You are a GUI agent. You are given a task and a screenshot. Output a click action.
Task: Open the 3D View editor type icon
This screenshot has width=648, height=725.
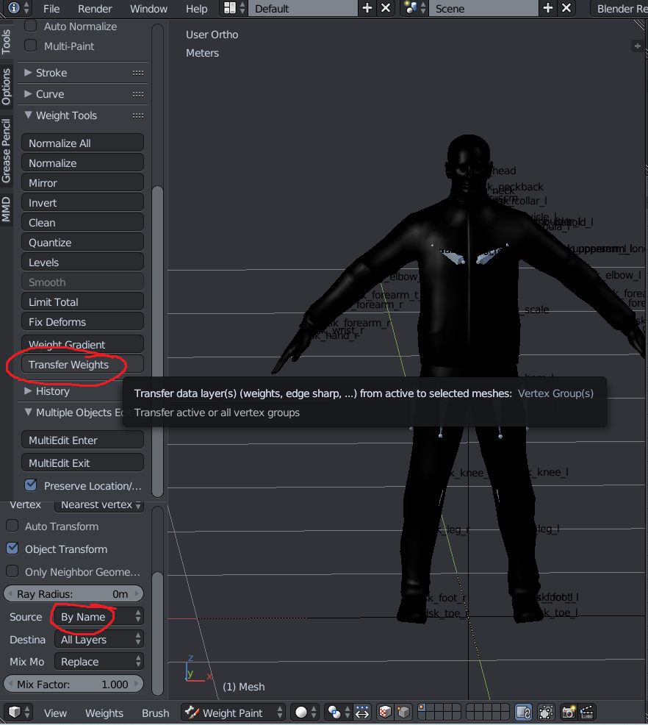click(x=19, y=712)
